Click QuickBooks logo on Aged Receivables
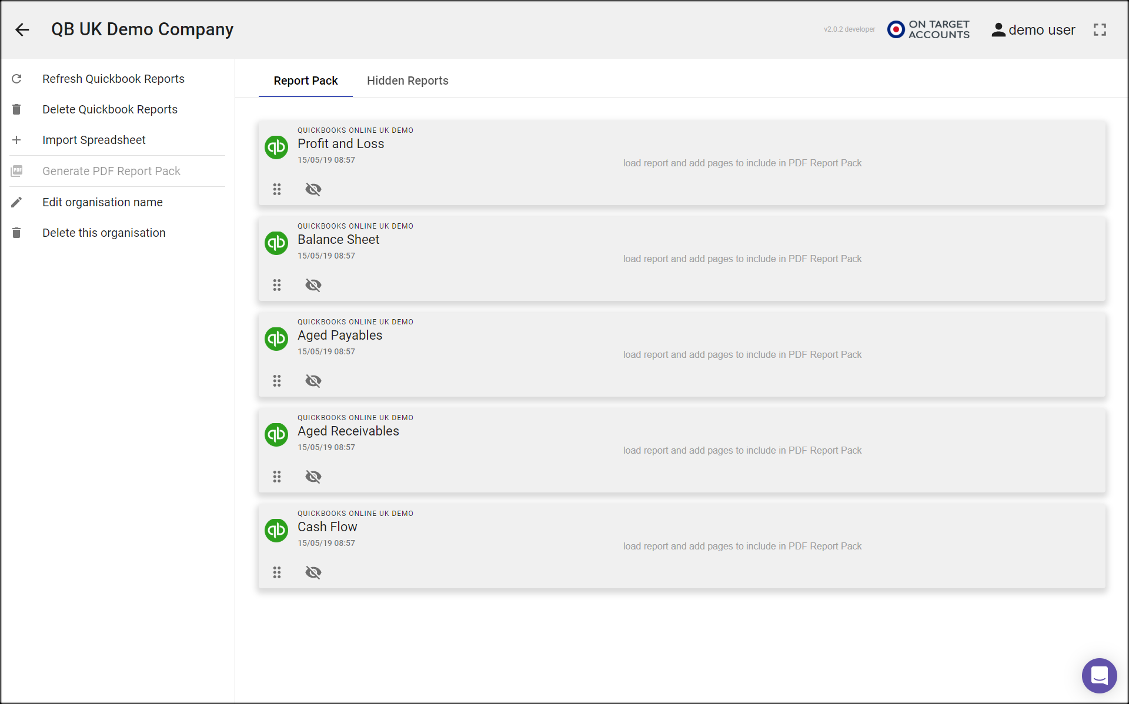The height and width of the screenshot is (704, 1129). 276,434
